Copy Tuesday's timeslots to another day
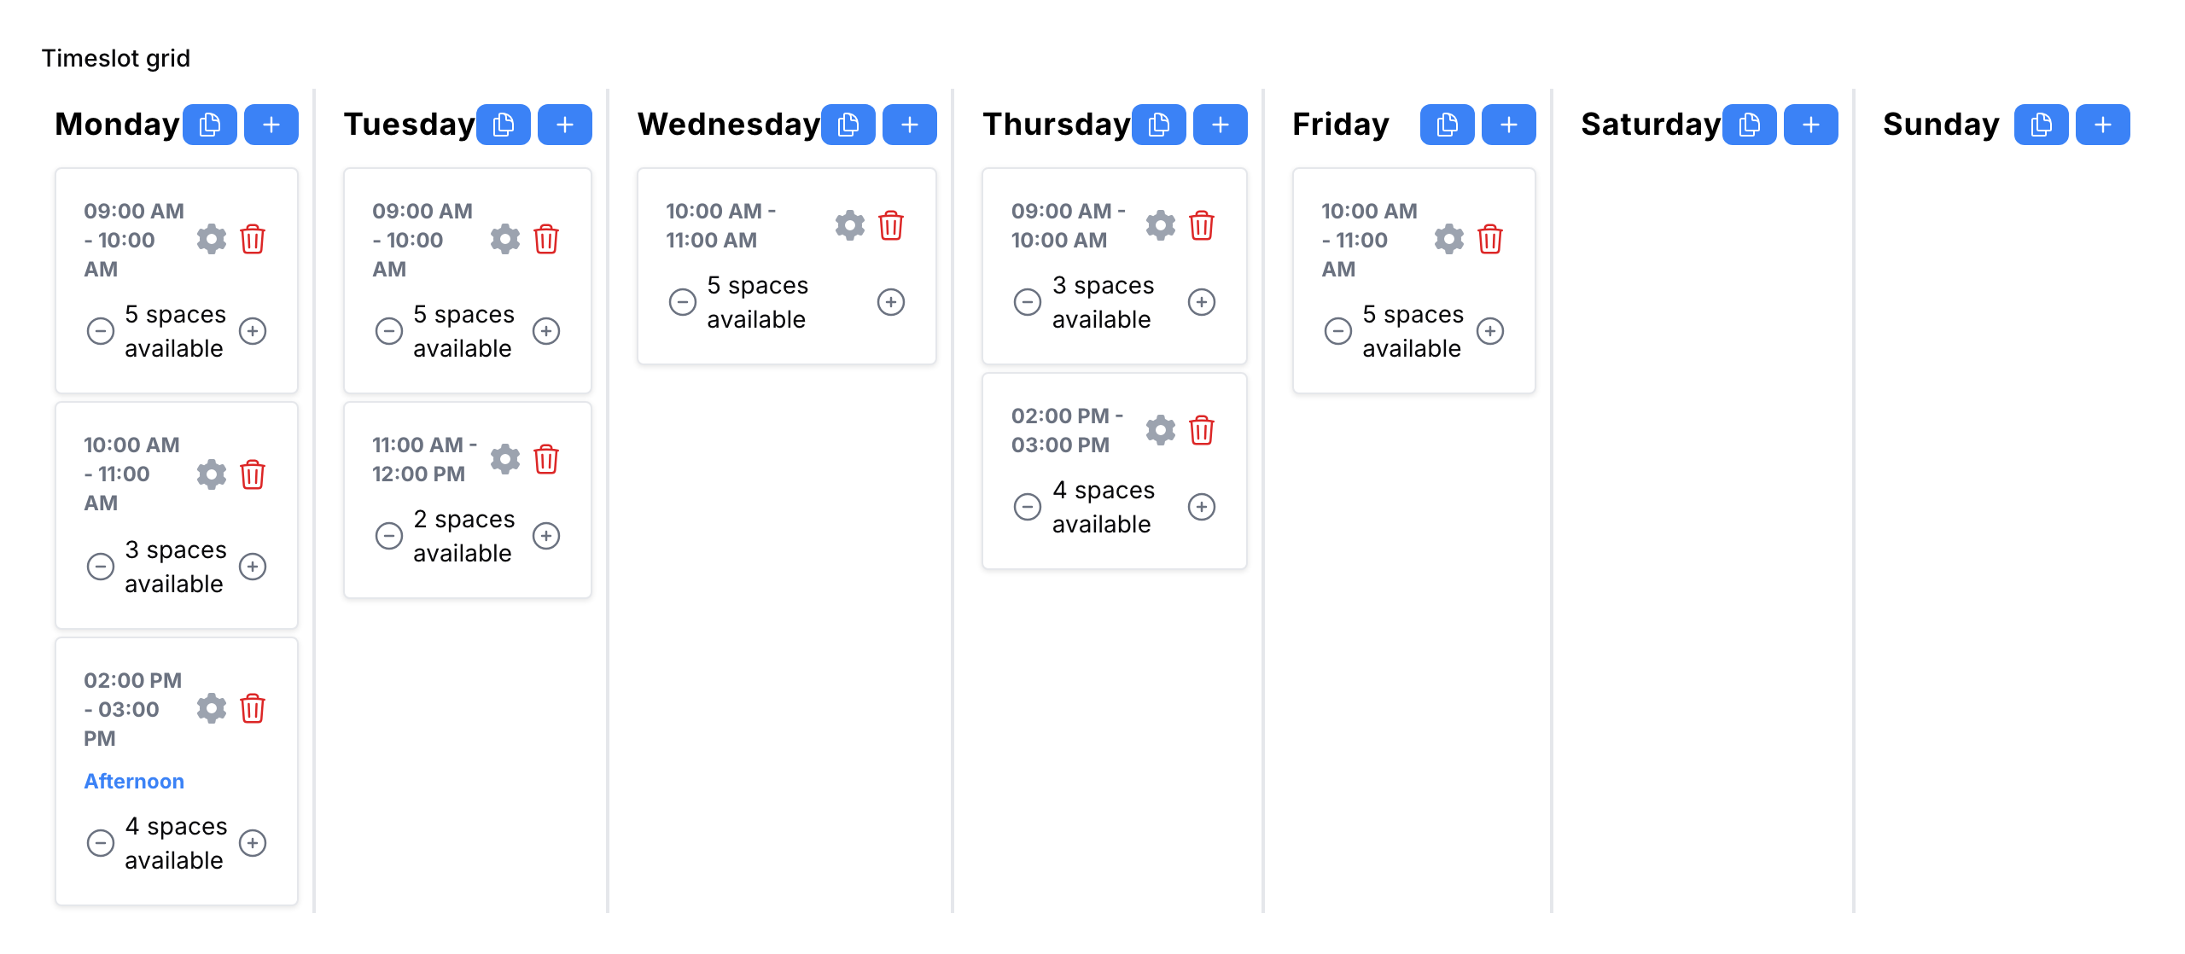The height and width of the screenshot is (954, 2185). 503,124
